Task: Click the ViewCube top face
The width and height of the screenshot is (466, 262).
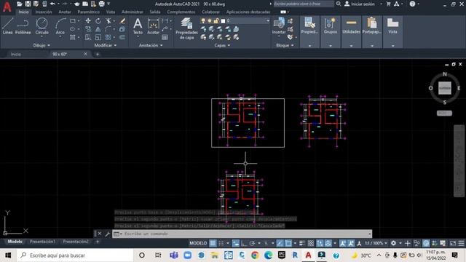Action: [445, 88]
